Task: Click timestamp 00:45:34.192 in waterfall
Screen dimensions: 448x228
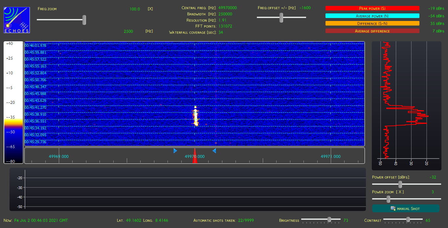Action: [x=35, y=128]
